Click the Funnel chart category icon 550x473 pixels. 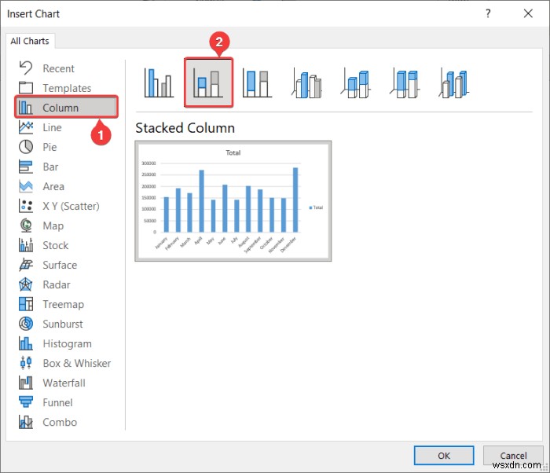(x=26, y=402)
